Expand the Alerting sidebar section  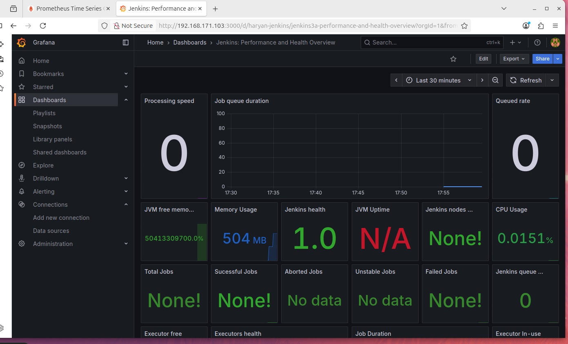coord(126,192)
